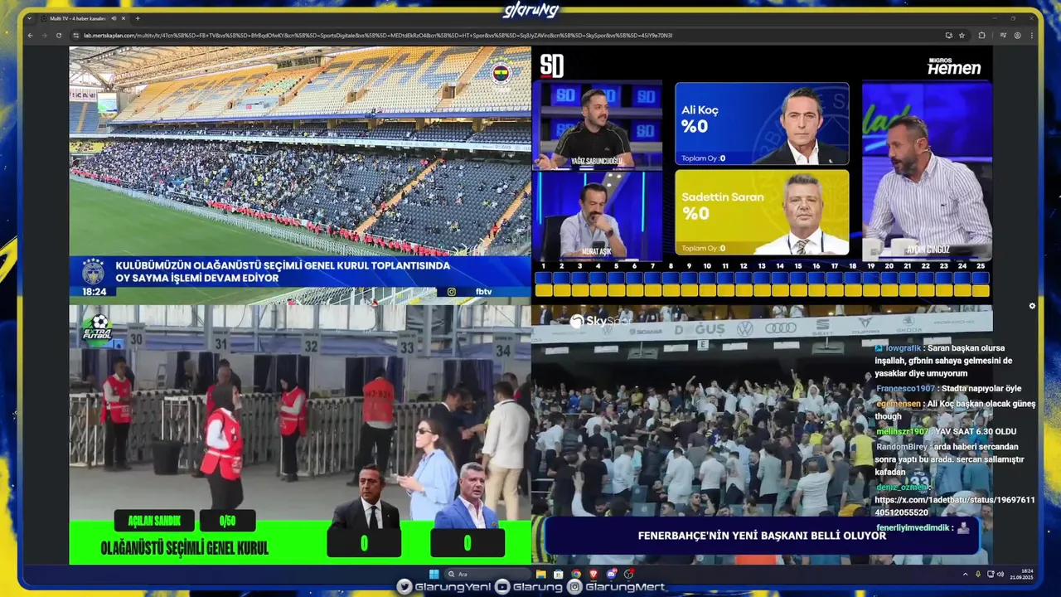Viewport: 1061px width, 597px height.
Task: Open the tab search dropdown arrow
Action: pyautogui.click(x=31, y=18)
